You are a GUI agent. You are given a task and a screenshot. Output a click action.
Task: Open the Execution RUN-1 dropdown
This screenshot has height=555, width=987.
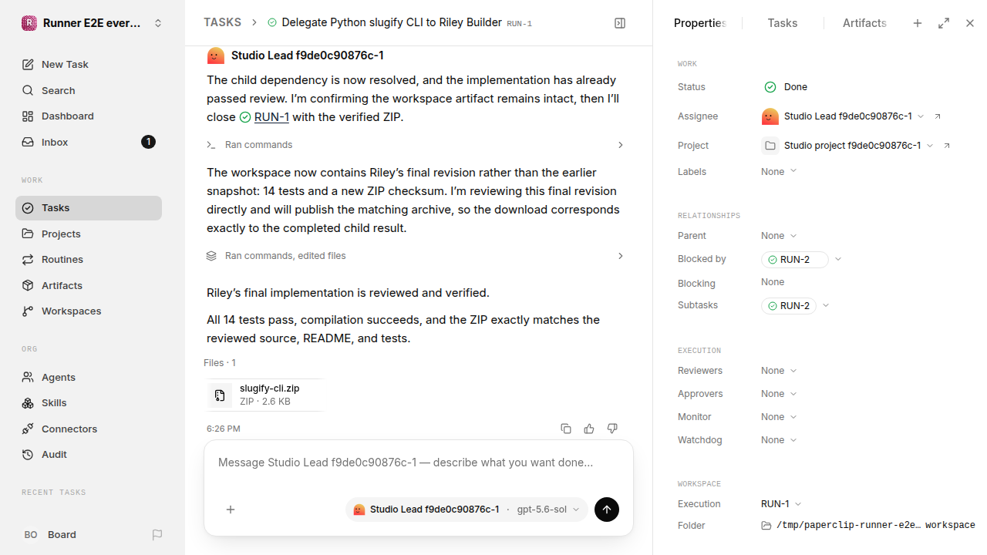[x=781, y=504]
